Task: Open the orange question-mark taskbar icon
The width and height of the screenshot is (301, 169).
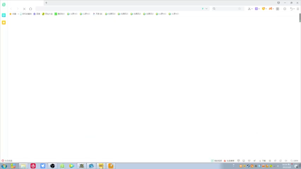Action: pyautogui.click(x=111, y=166)
